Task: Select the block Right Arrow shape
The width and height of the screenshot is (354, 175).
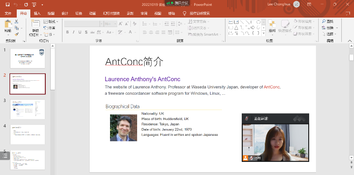Action: pyautogui.click(x=253, y=28)
